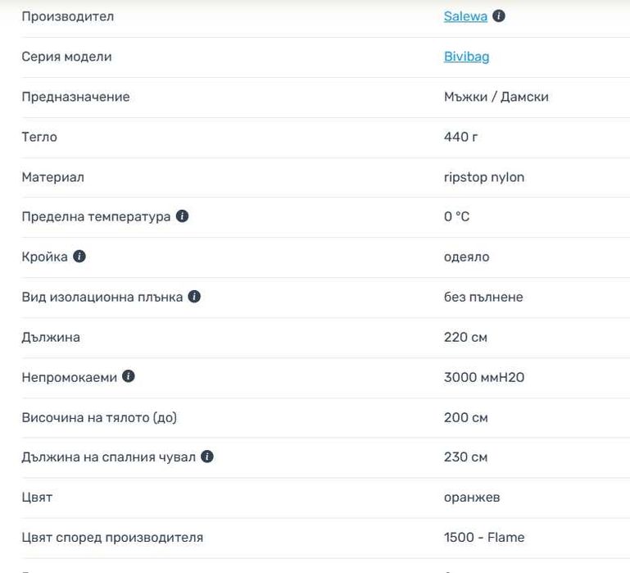Select the оранжев color value

click(471, 497)
